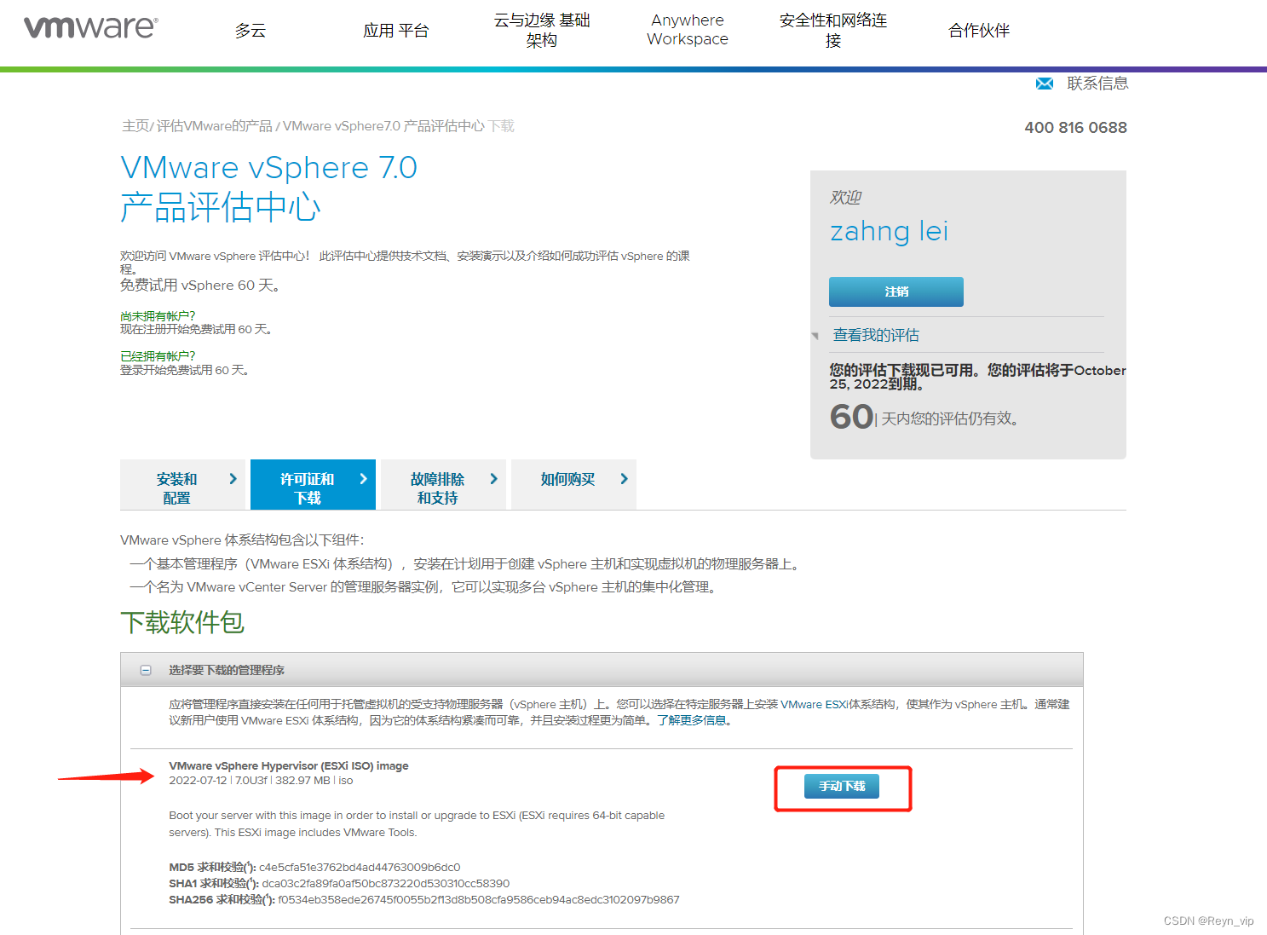Click the chevron on 故障排除和支持 tab

[x=494, y=479]
